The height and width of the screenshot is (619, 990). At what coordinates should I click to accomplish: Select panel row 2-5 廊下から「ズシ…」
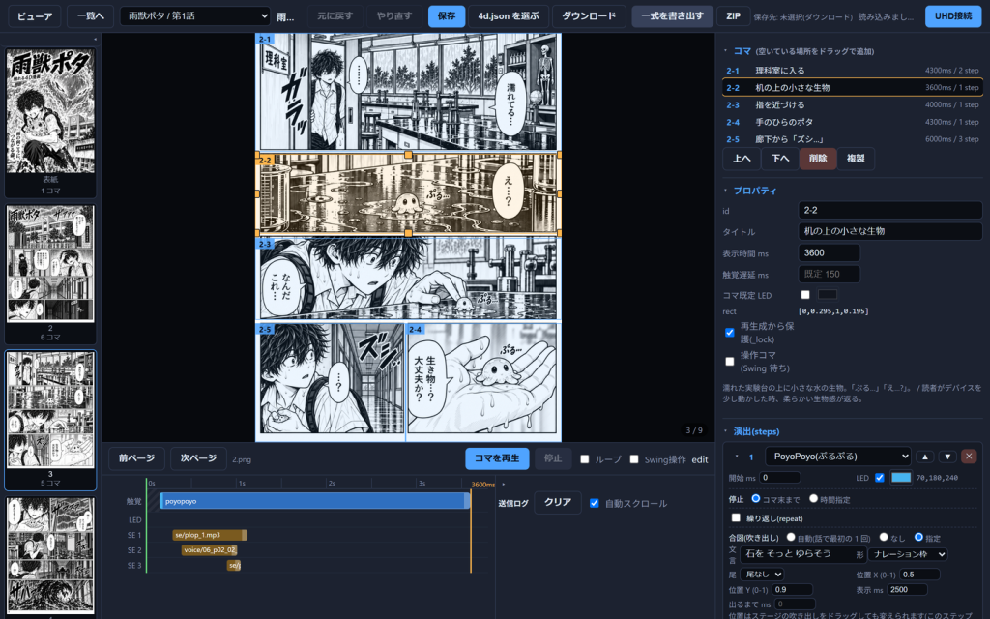(x=852, y=139)
